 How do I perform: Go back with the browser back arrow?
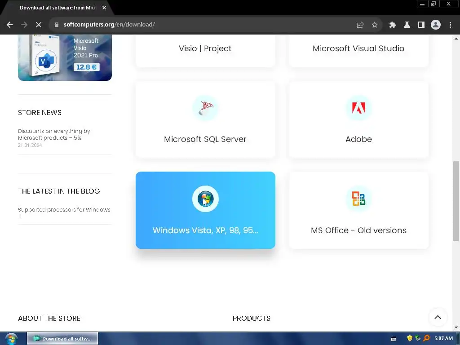10,25
